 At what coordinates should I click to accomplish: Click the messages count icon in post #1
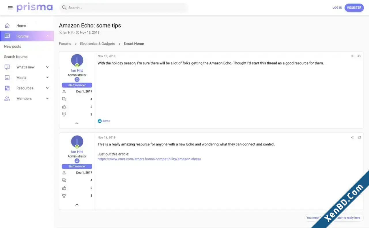tap(64, 99)
